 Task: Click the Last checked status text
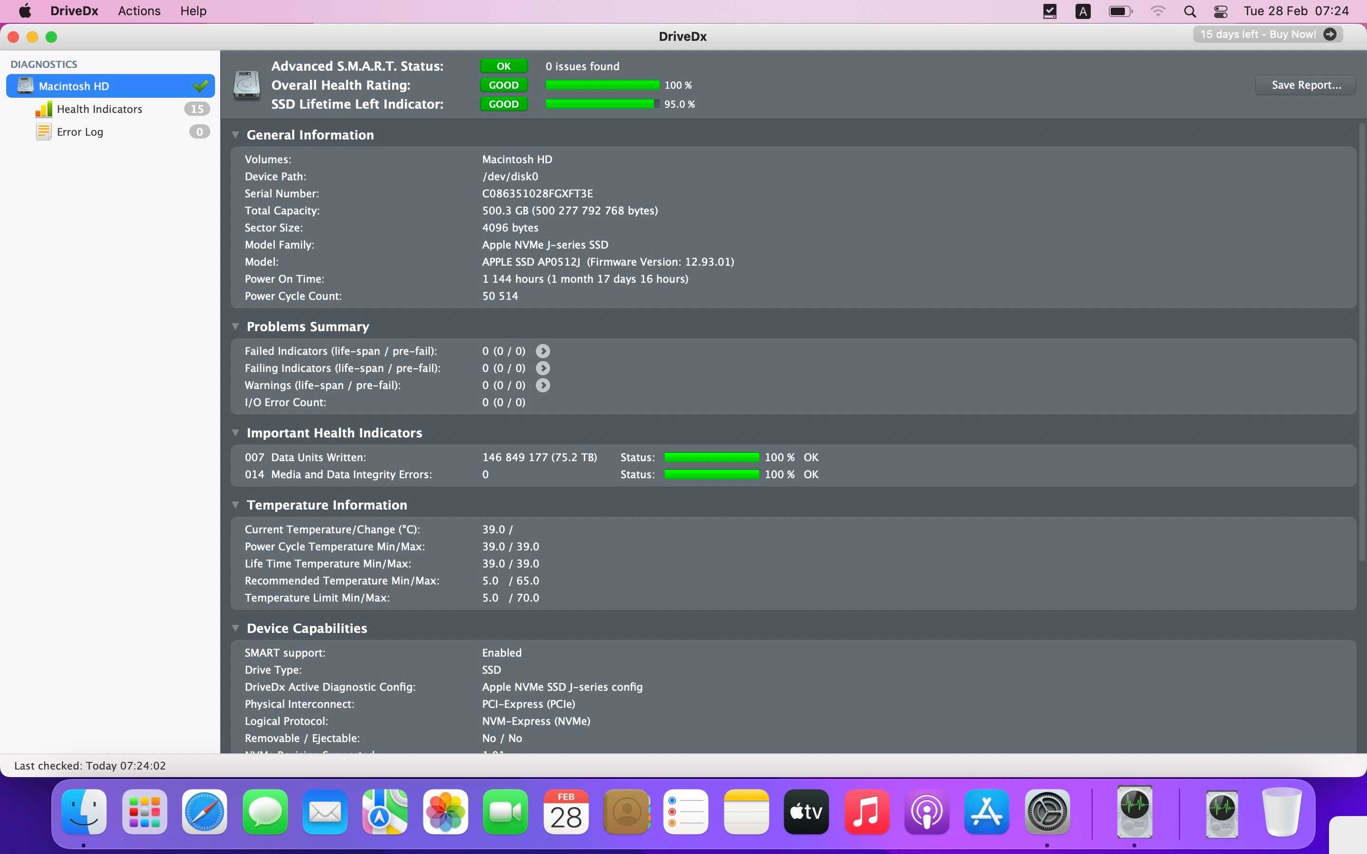[x=90, y=766]
